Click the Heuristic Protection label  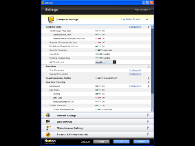[58, 50]
